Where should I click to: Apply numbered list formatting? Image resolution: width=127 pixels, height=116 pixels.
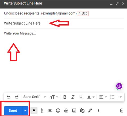point(112,97)
